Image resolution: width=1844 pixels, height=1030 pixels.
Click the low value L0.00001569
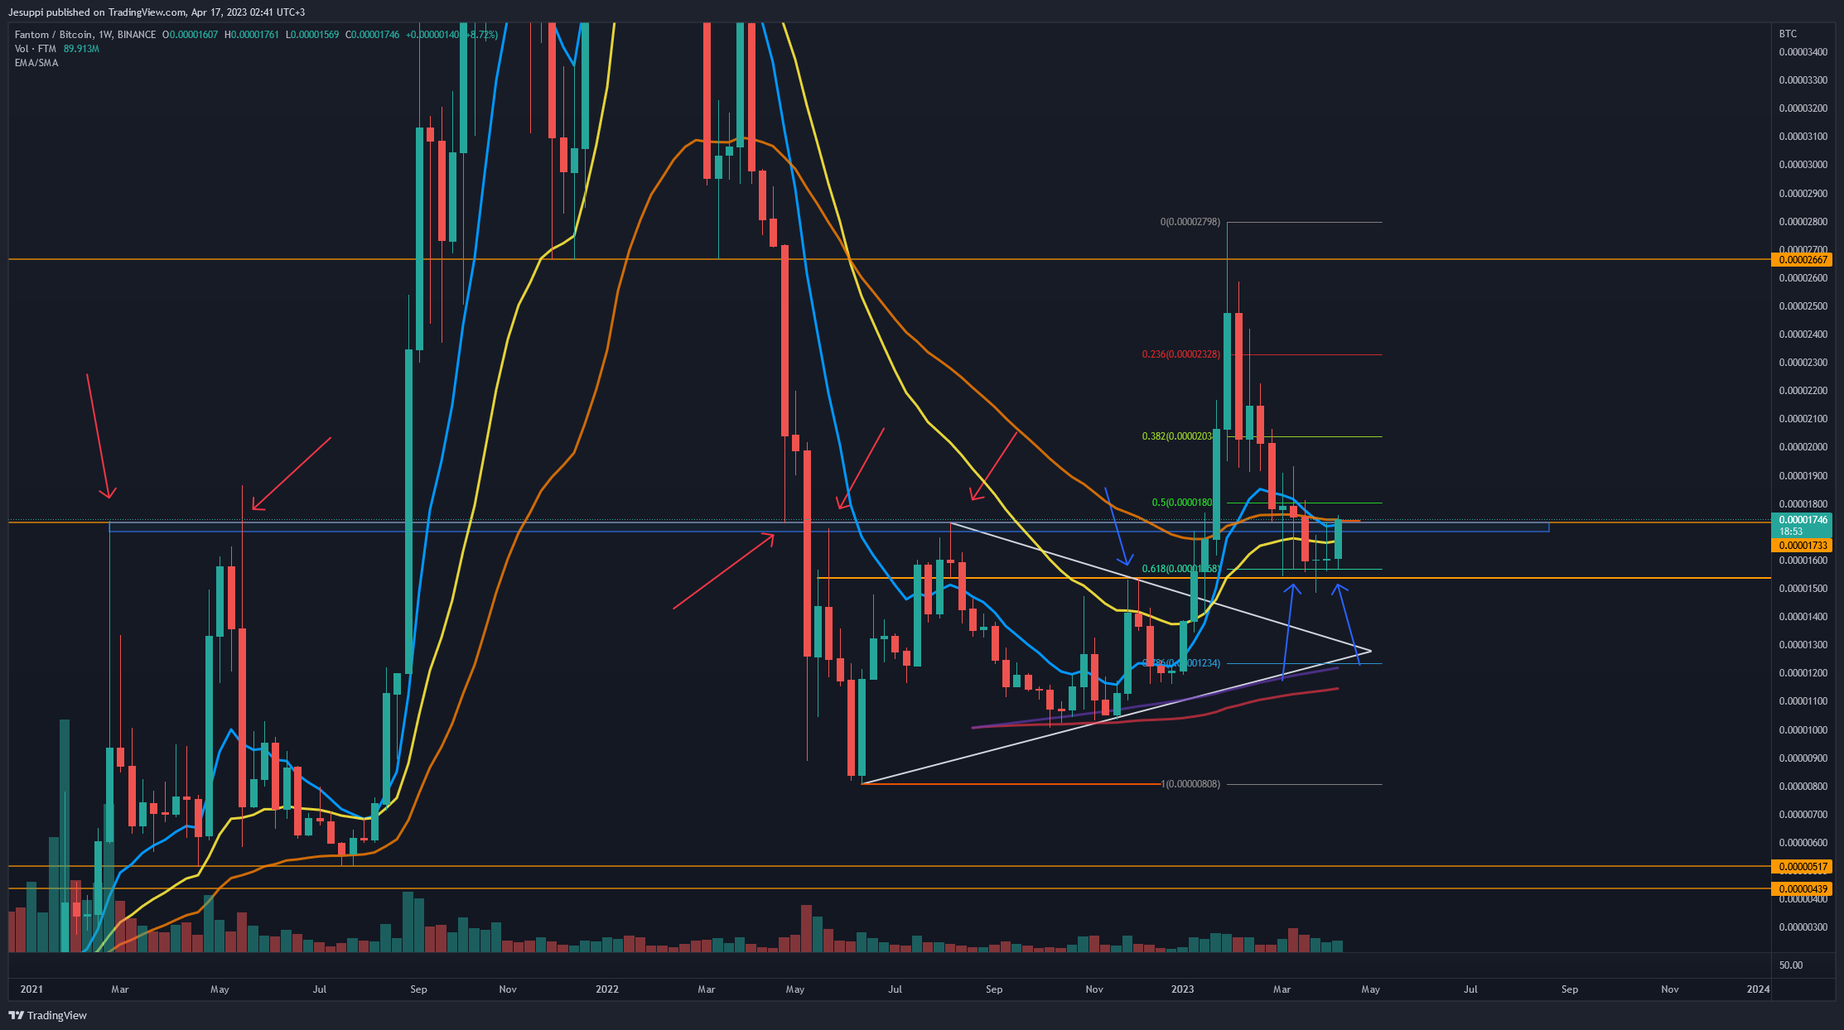pyautogui.click(x=311, y=35)
